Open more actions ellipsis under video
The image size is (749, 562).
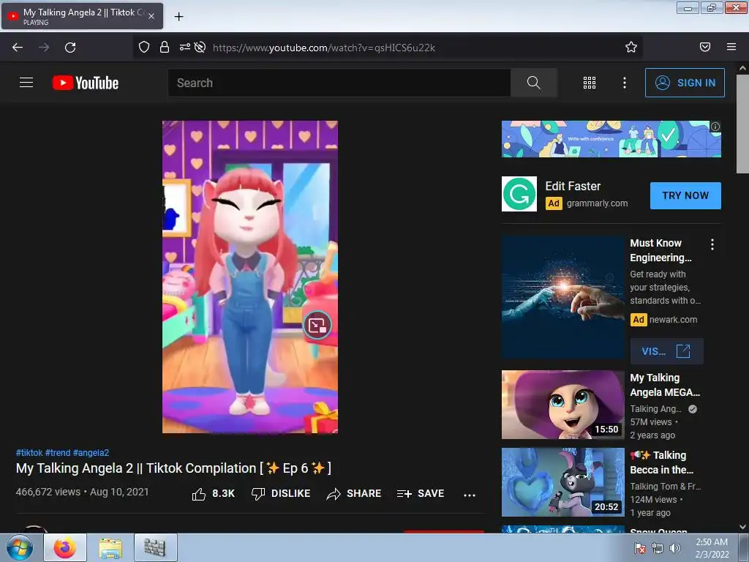(x=470, y=495)
